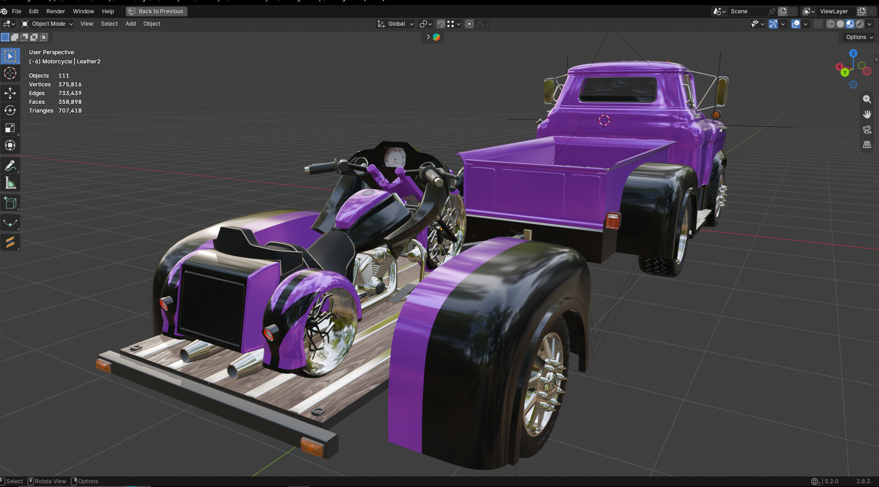Activate the 3D Cursor tool
The image size is (879, 487).
click(10, 74)
